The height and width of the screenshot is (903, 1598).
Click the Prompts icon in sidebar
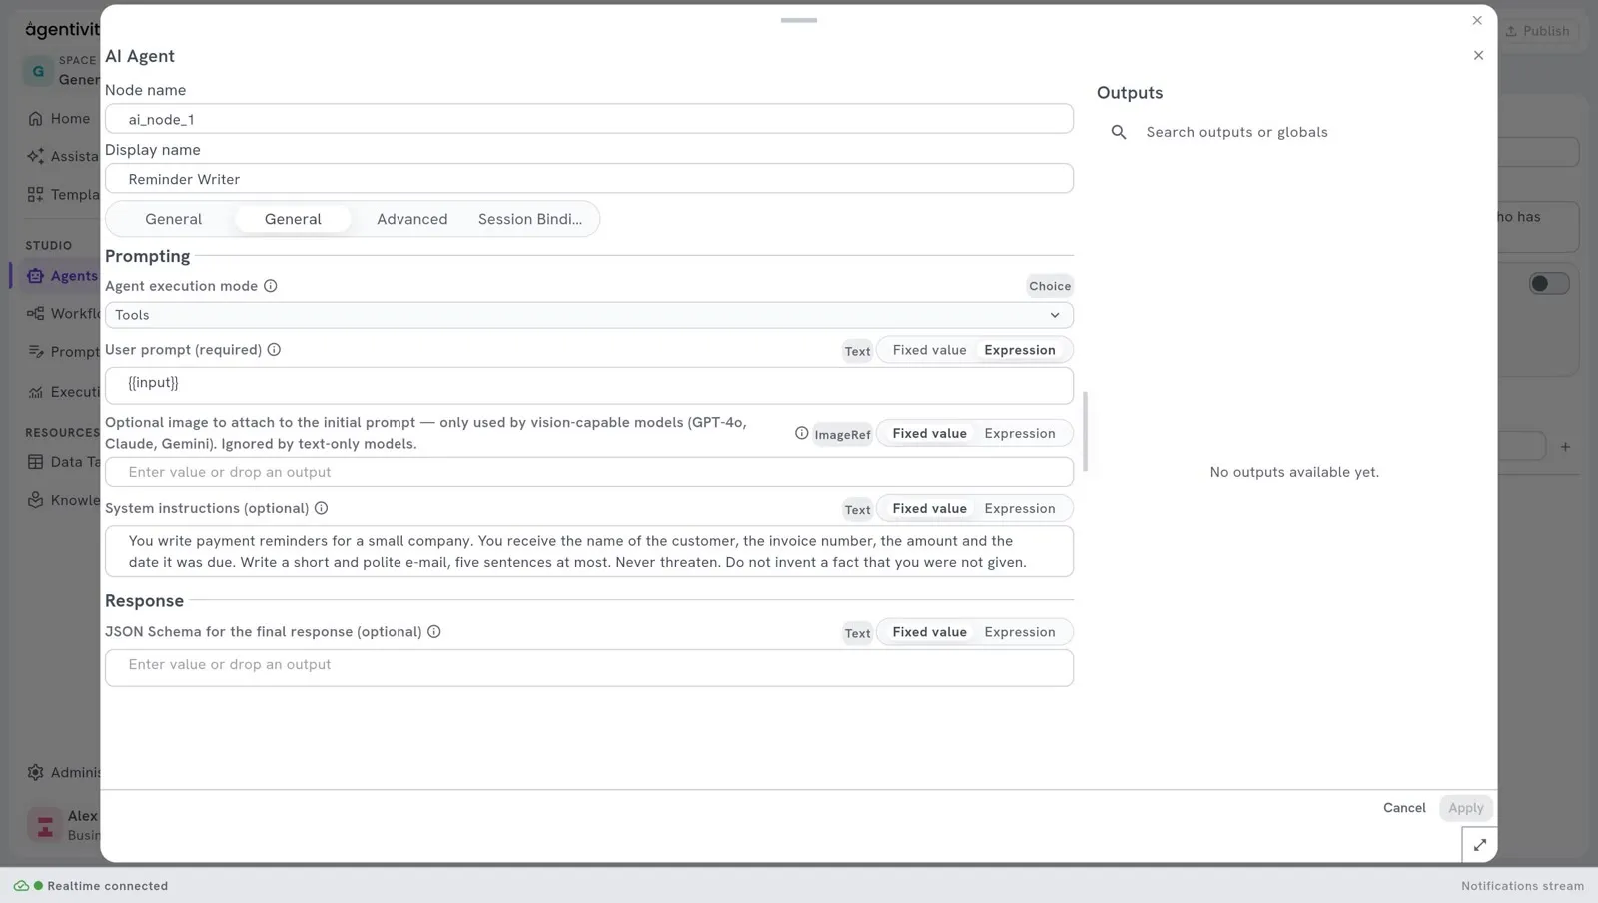36,352
